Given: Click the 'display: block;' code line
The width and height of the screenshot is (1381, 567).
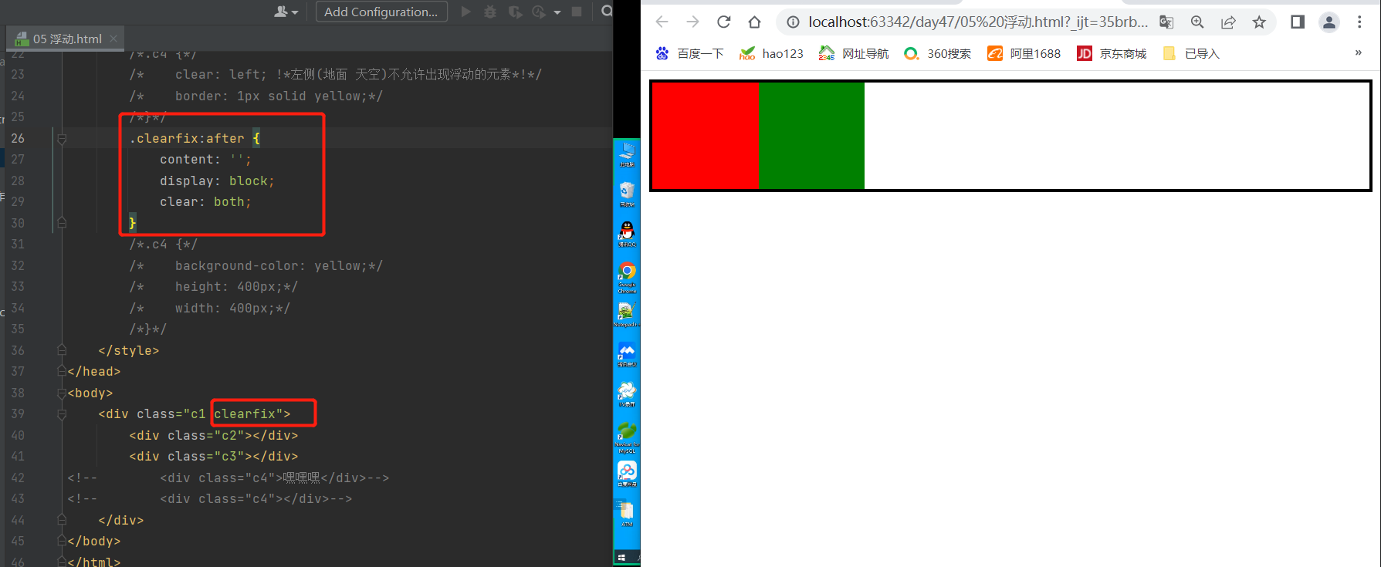Looking at the screenshot, I should [217, 181].
